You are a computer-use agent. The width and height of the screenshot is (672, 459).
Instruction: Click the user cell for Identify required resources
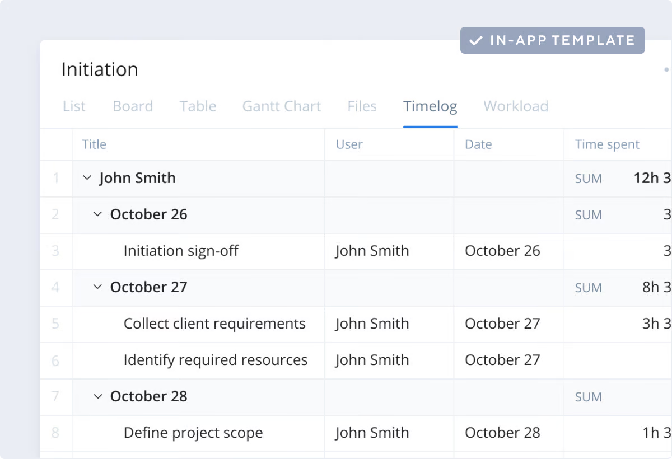[389, 360]
